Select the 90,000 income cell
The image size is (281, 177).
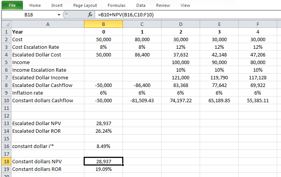(x=219, y=62)
